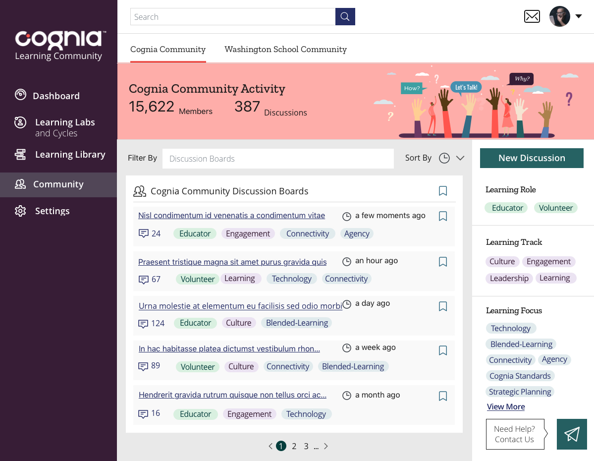Select page 2 in pagination
The height and width of the screenshot is (461, 594).
click(294, 446)
